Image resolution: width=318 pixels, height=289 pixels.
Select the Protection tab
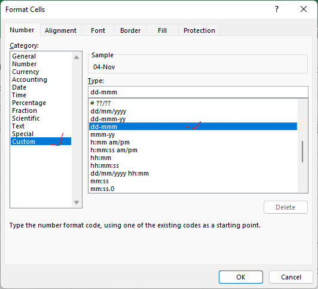199,30
